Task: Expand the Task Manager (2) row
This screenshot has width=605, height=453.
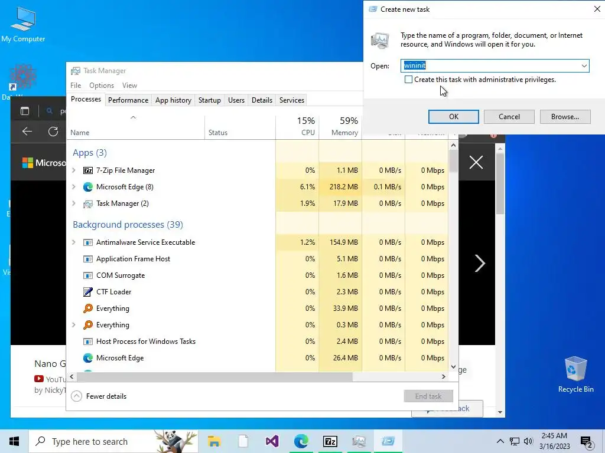Action: pyautogui.click(x=74, y=203)
